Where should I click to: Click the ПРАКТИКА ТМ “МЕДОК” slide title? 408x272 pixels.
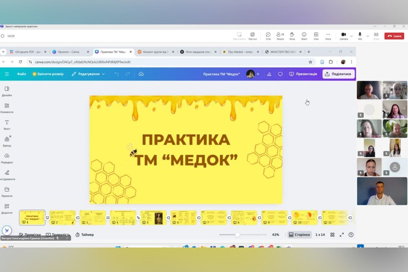[x=186, y=150]
